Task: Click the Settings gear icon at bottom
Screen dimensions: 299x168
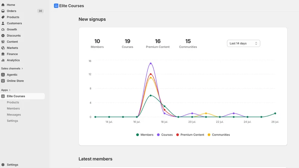Action: click(3, 165)
